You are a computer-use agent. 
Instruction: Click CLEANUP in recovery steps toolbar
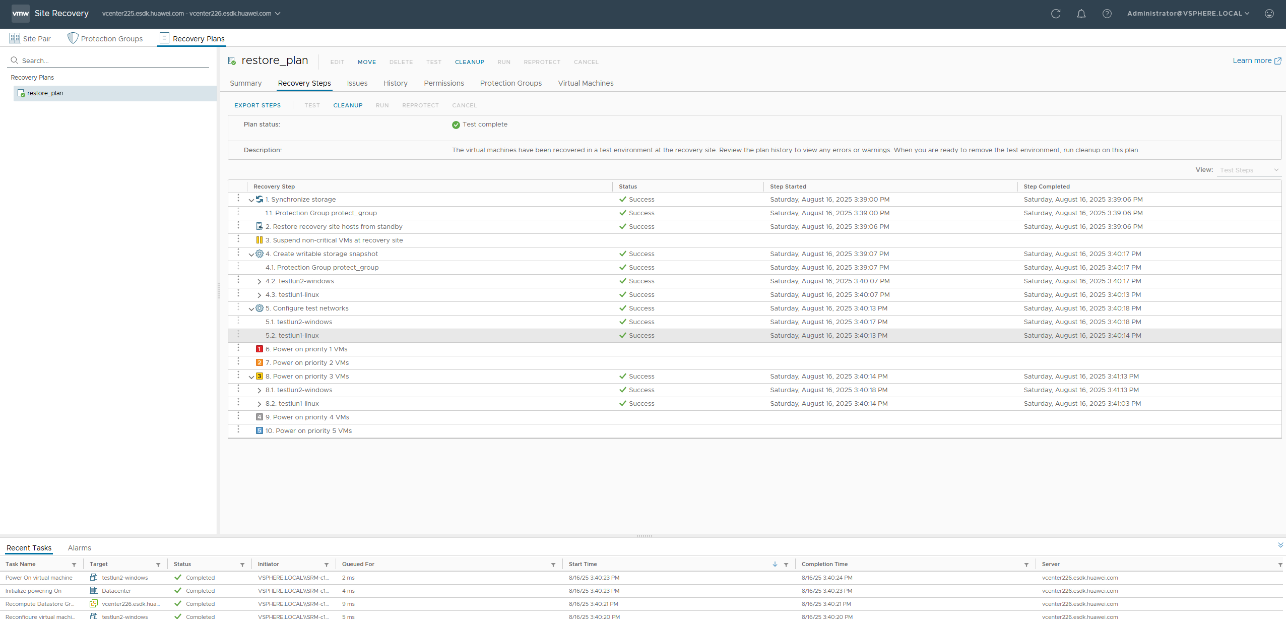(348, 105)
